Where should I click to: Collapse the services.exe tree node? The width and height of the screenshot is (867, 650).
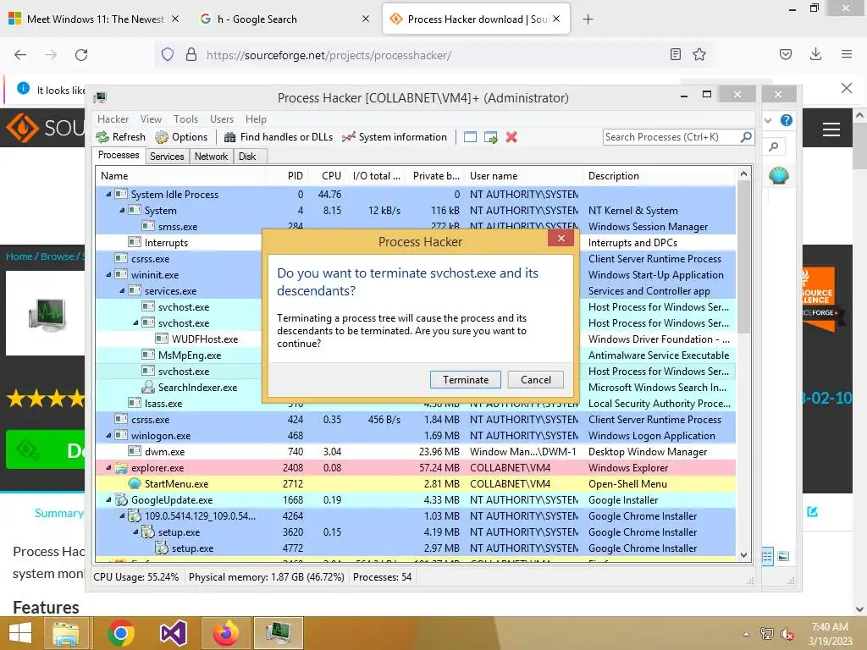[122, 291]
